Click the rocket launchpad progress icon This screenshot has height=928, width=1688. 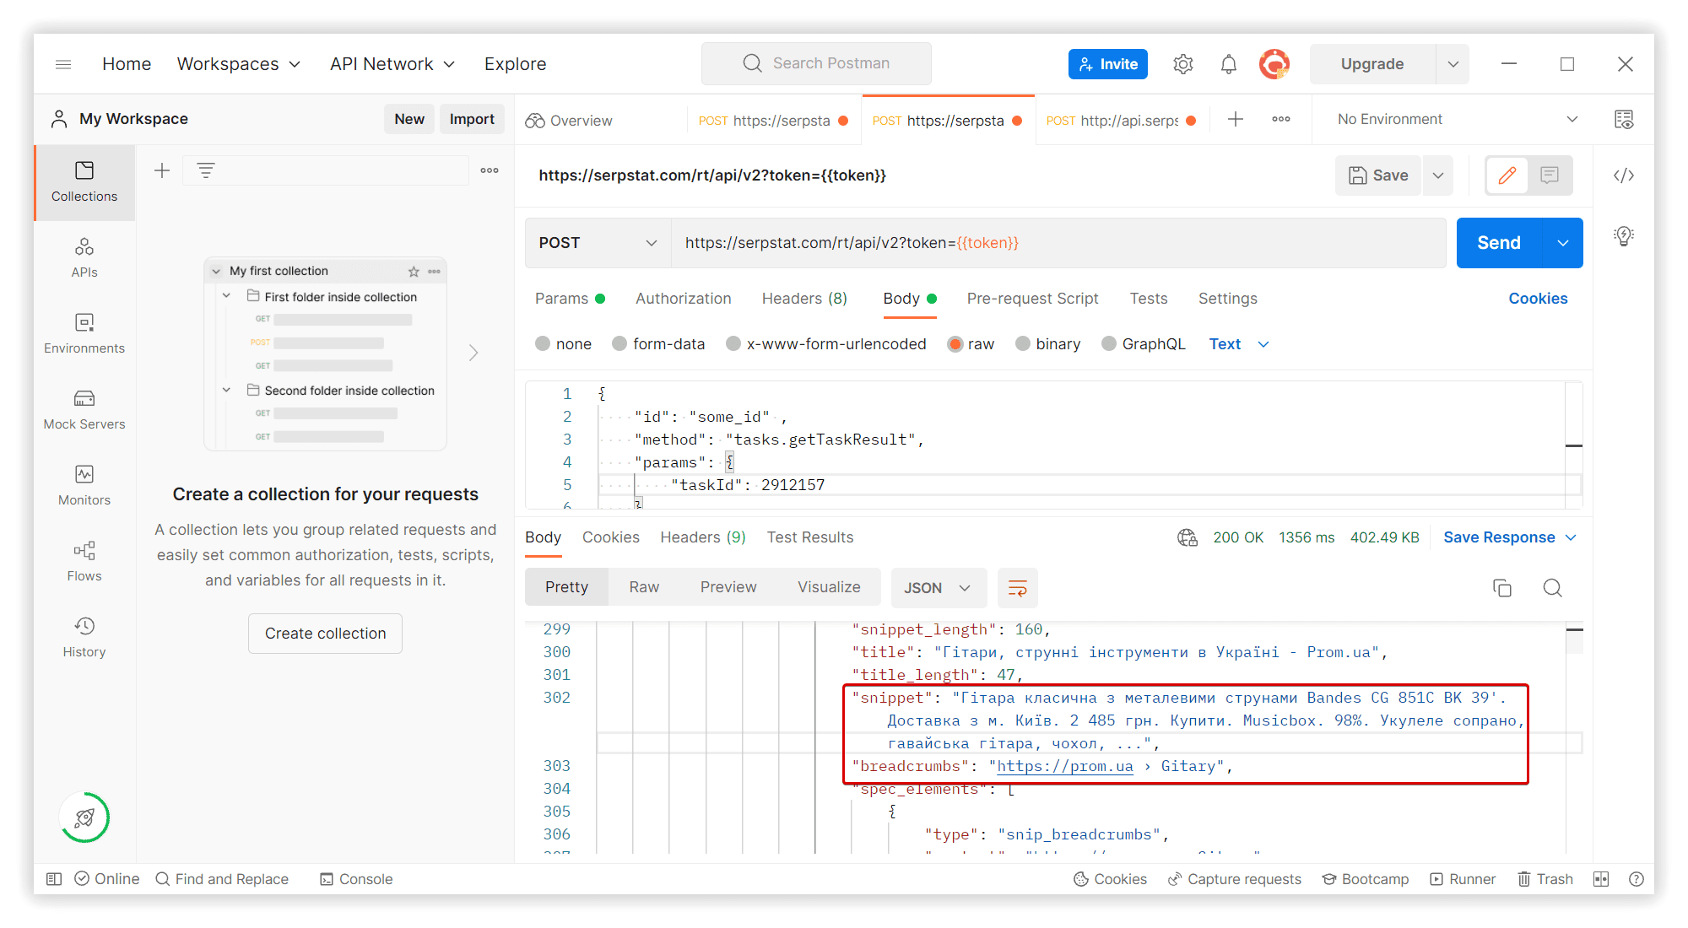click(84, 817)
